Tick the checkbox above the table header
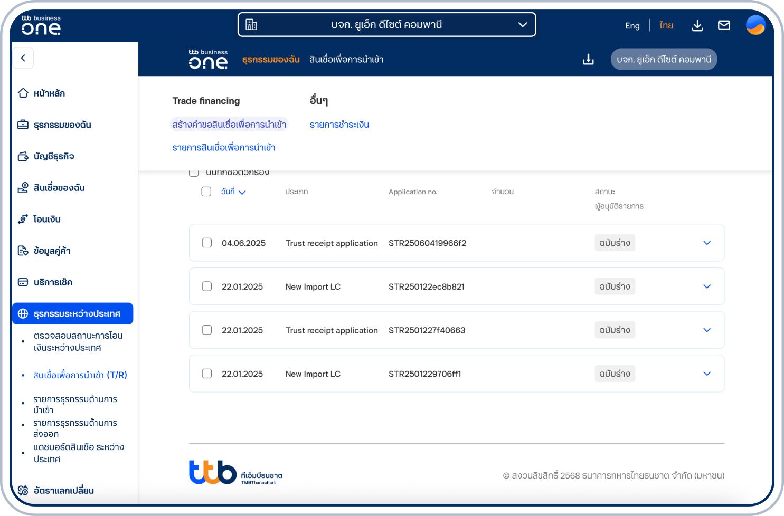Image resolution: width=784 pixels, height=516 pixels. pyautogui.click(x=194, y=172)
